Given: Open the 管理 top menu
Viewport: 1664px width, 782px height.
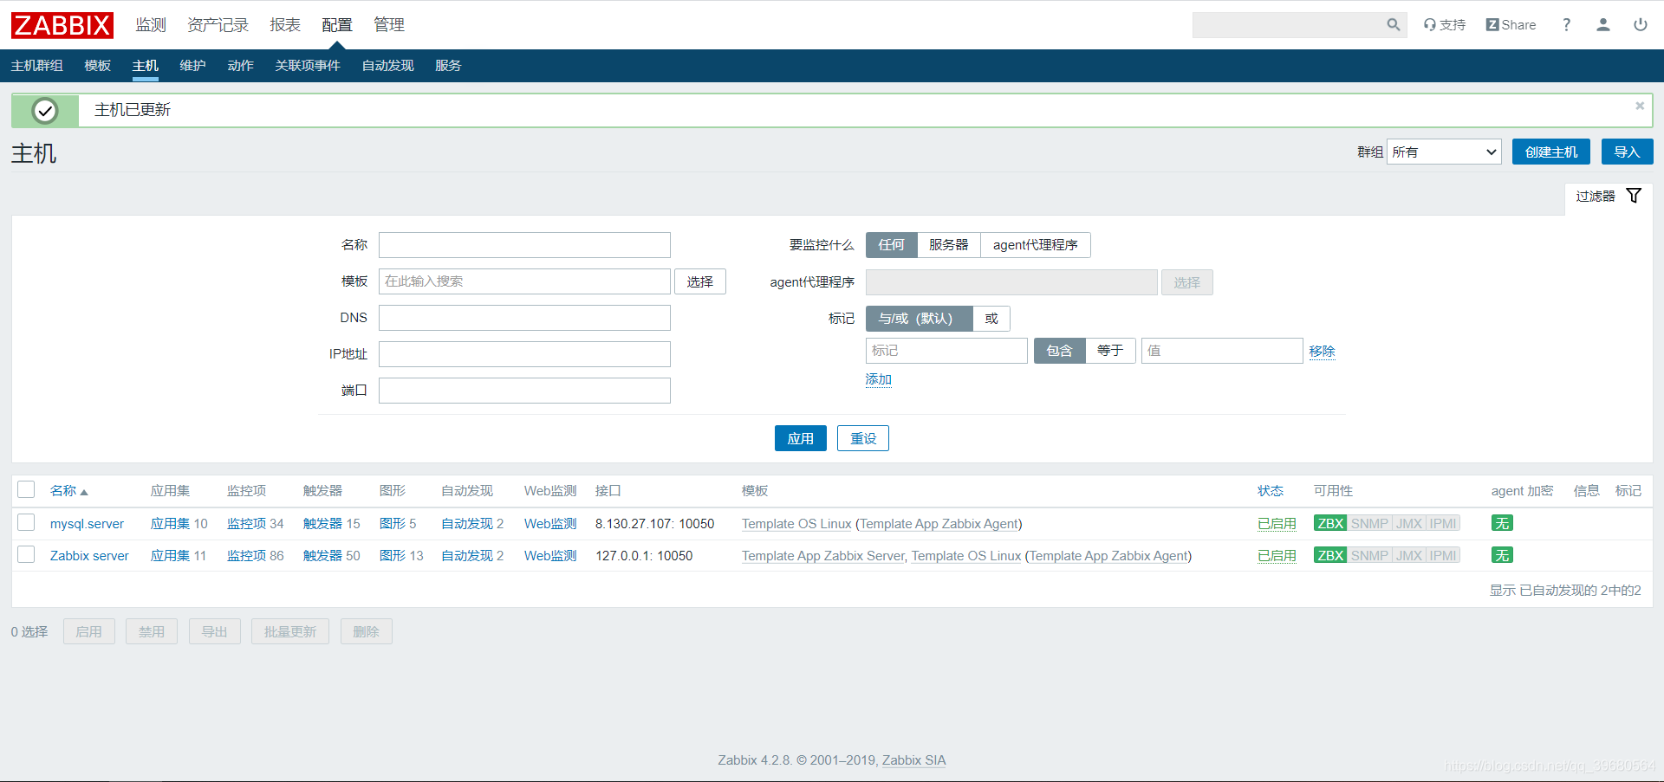Looking at the screenshot, I should pos(389,25).
